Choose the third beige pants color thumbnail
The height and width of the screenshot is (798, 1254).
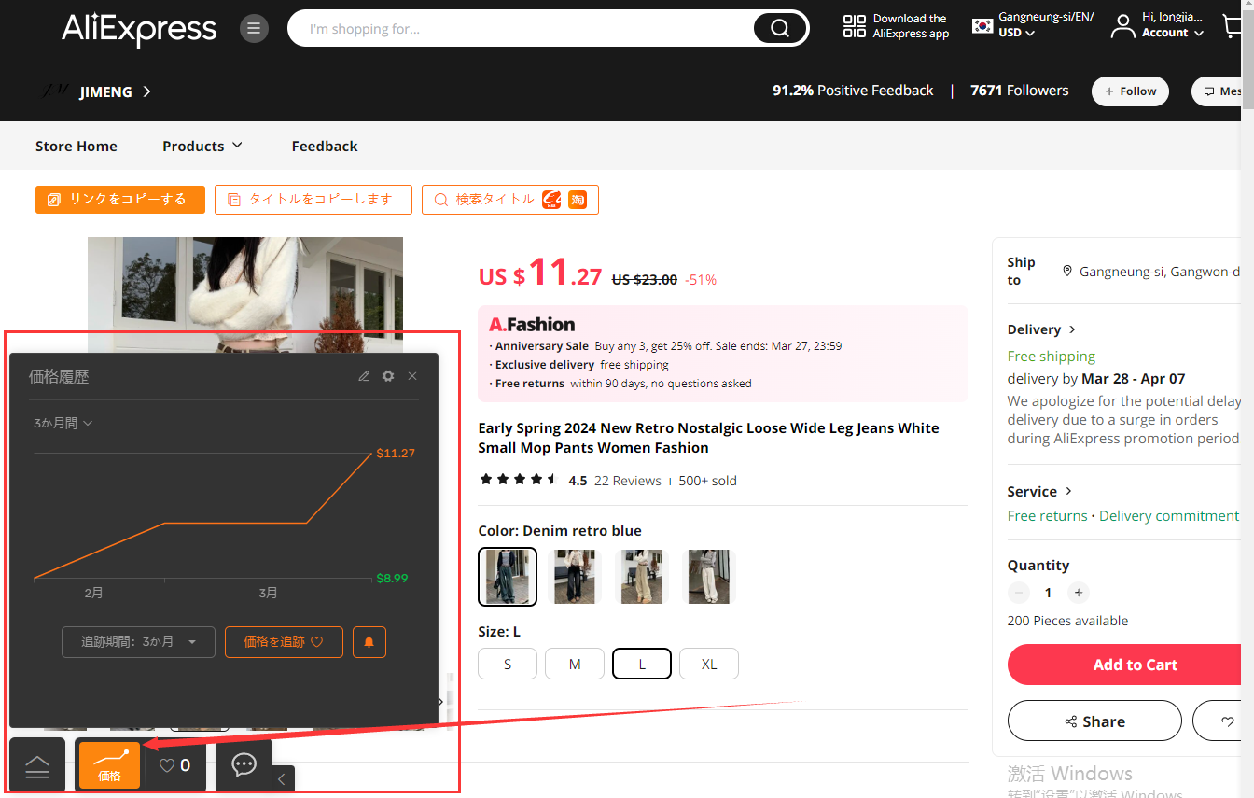642,577
